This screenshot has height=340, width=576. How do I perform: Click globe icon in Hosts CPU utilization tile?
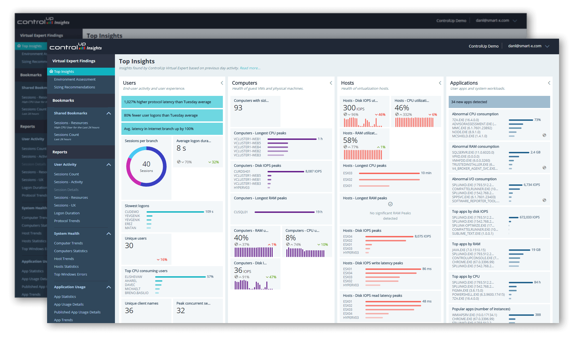click(397, 114)
